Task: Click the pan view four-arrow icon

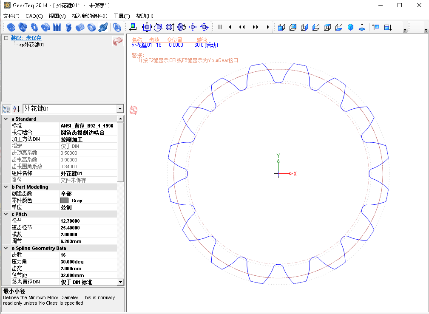Action: 193,27
